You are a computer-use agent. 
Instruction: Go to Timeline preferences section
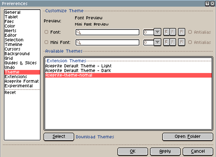click(22, 44)
